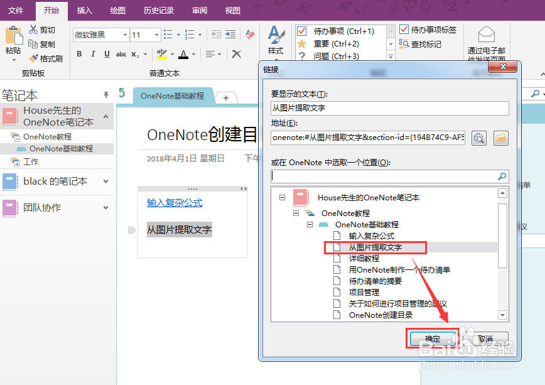545x385 pixels.
Task: Switch to the 插入 ribbon tab
Action: tap(85, 11)
